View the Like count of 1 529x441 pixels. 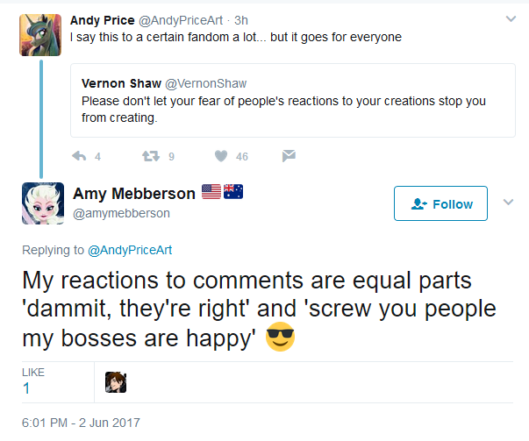[26, 388]
